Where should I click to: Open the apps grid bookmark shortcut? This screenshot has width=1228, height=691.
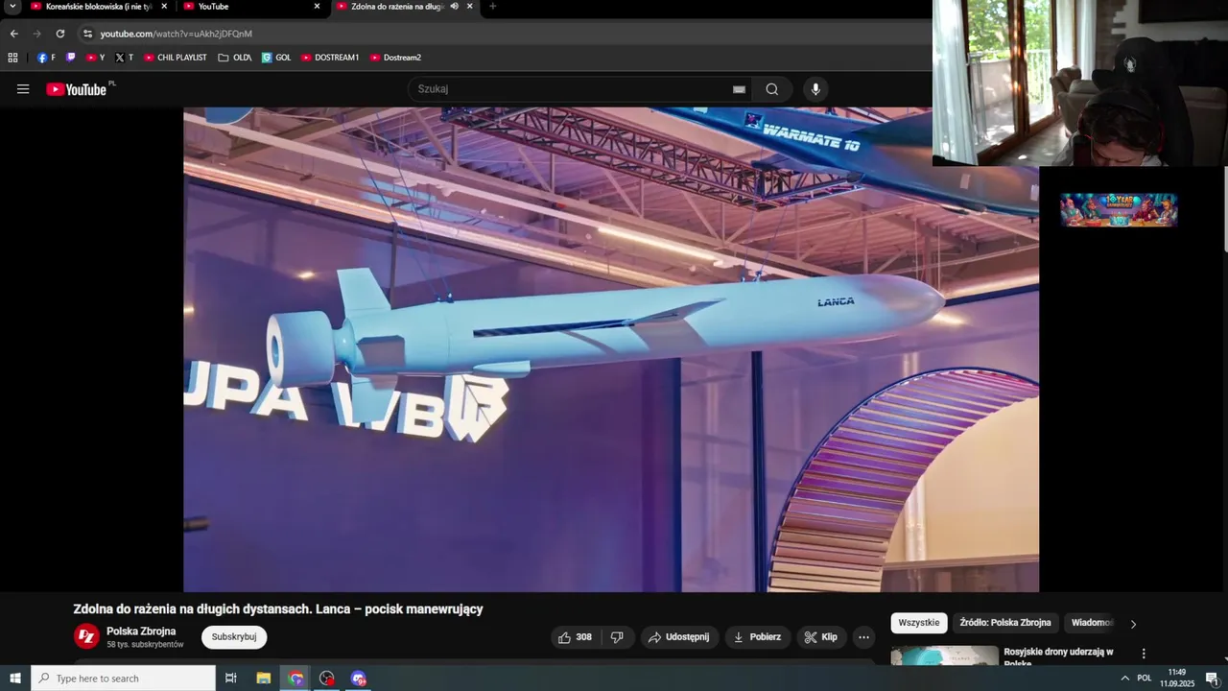click(12, 58)
